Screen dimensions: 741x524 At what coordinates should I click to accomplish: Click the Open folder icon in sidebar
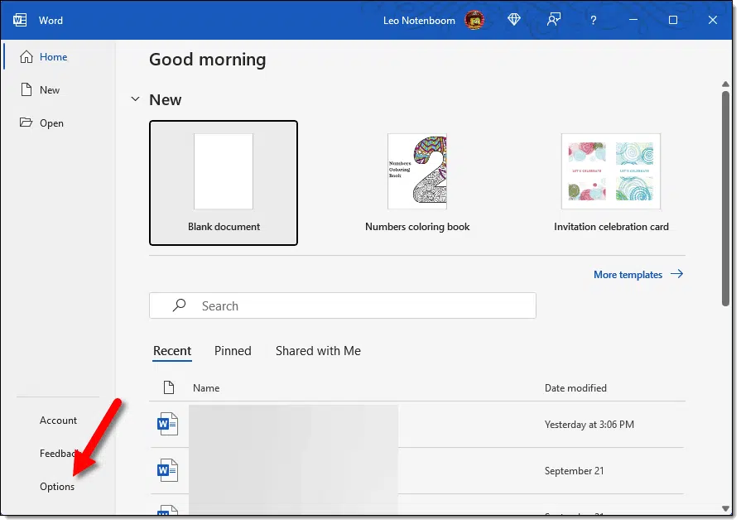(x=26, y=123)
